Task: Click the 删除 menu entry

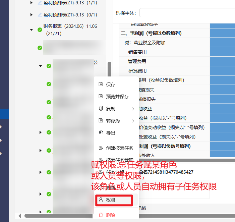Action: click(x=111, y=215)
